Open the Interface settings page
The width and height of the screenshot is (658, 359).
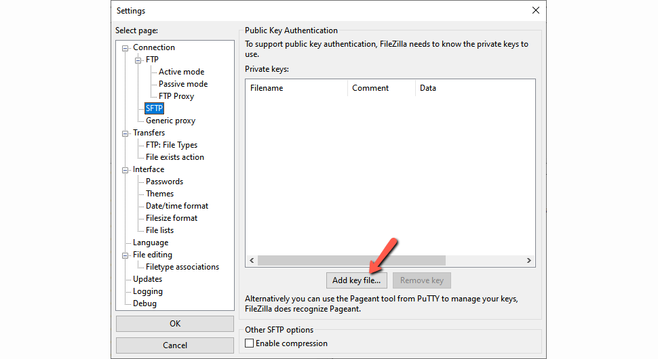[149, 169]
